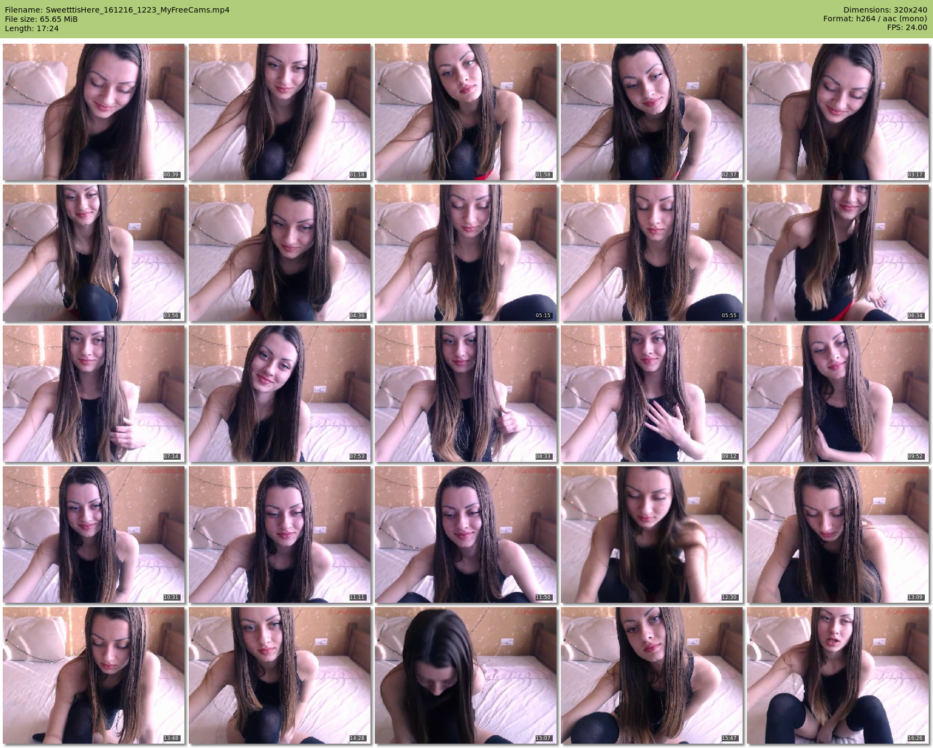
Task: View the frame timestamped 08:33
Action: click(x=465, y=394)
